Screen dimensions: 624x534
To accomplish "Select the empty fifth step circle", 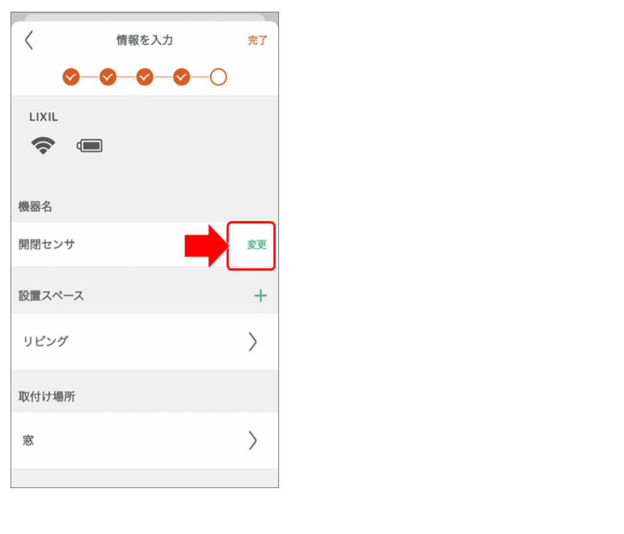I will pos(218,77).
